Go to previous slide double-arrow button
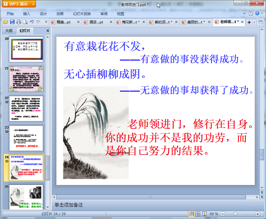The width and height of the screenshot is (266, 219). (262, 192)
